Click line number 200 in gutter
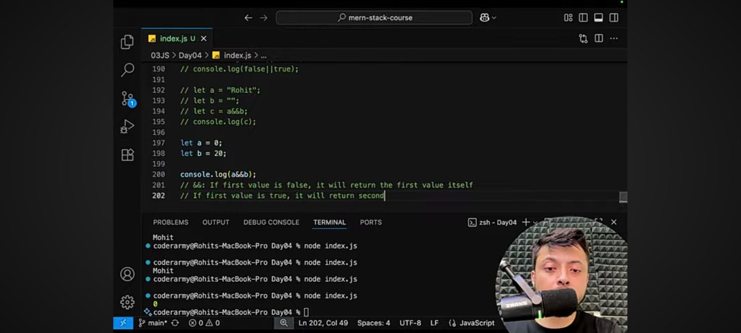741x333 pixels. (158, 175)
